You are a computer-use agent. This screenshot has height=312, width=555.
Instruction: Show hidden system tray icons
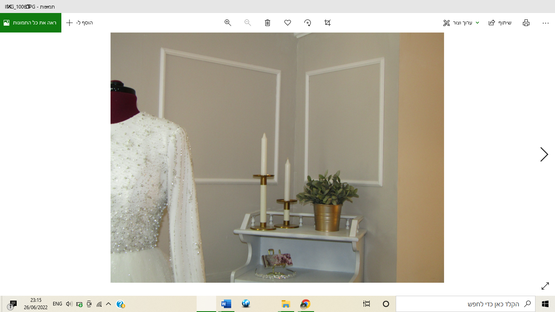click(108, 304)
